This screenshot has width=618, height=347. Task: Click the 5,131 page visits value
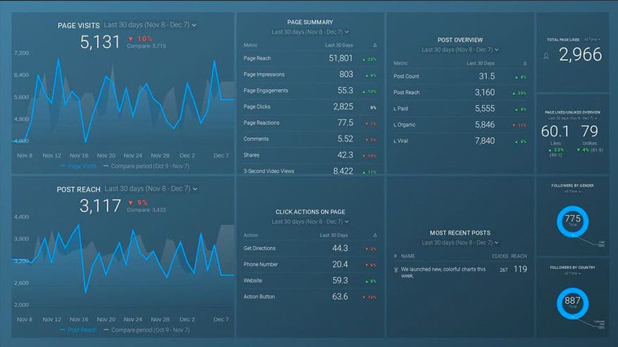100,42
